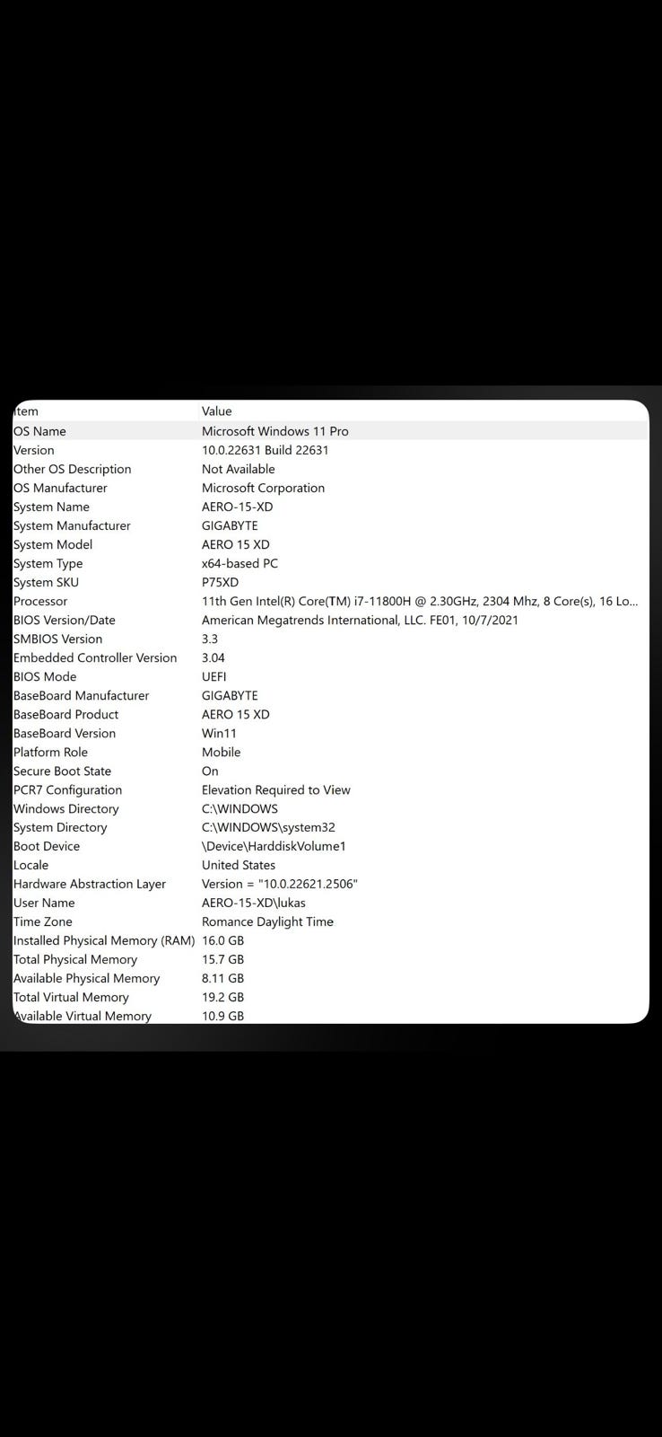Click the System Name label
This screenshot has width=662, height=1437.
pos(51,507)
